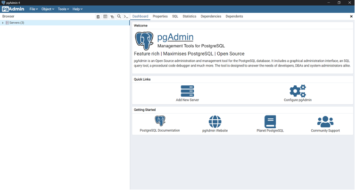Click the pgAdmin logo in the menu bar
This screenshot has height=191, width=356.
13,9
